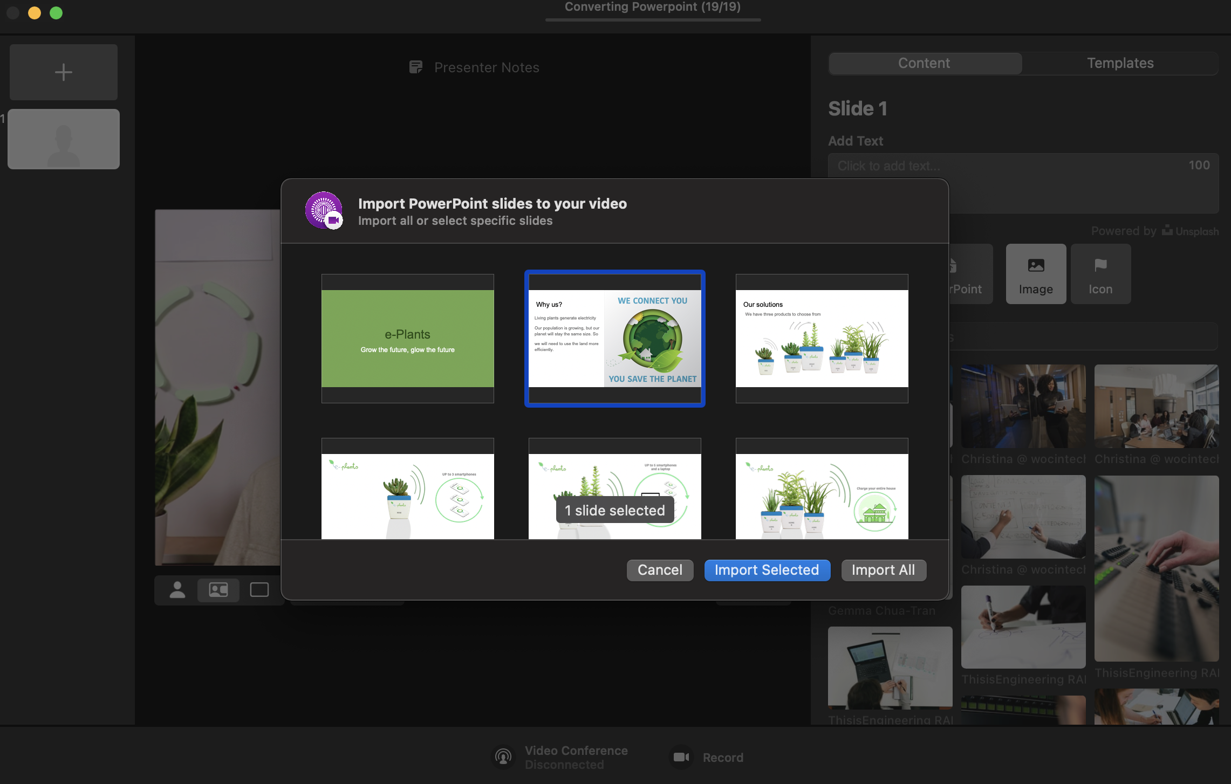Click the Video Conference status icon
This screenshot has height=784, width=1231.
[x=503, y=757]
